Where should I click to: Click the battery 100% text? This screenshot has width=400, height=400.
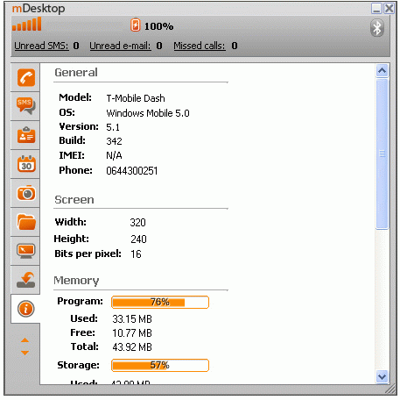tap(158, 26)
